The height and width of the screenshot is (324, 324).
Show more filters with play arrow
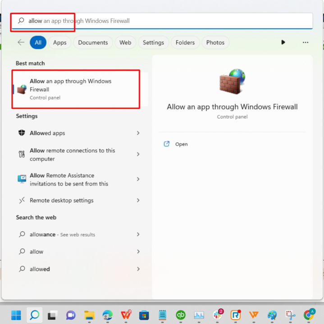point(283,42)
